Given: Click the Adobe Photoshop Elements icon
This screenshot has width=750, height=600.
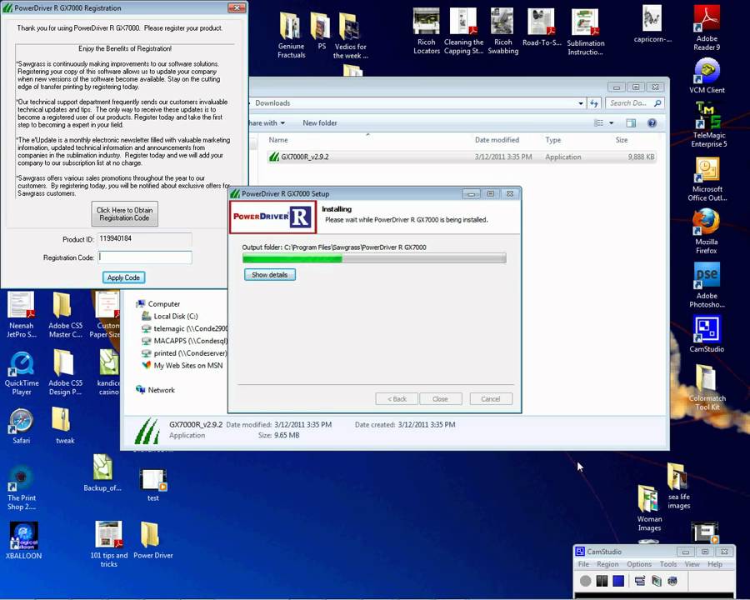Looking at the screenshot, I should pos(707,286).
